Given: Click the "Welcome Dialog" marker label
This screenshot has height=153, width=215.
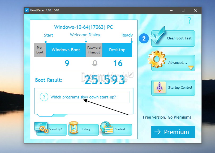Looking at the screenshot, I should coord(85,35).
